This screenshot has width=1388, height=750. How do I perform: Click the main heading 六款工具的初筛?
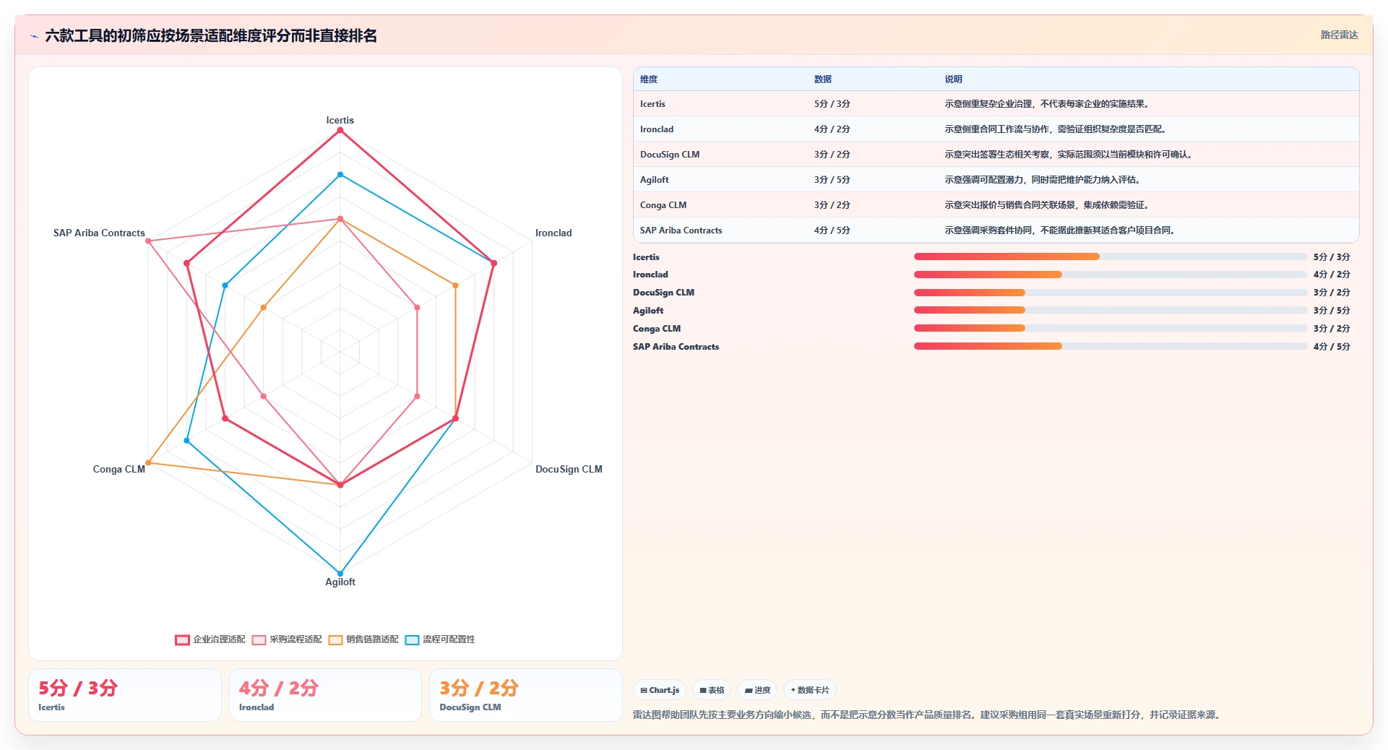tap(211, 36)
